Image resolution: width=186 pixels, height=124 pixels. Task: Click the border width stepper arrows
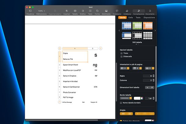pyautogui.click(x=153, y=98)
